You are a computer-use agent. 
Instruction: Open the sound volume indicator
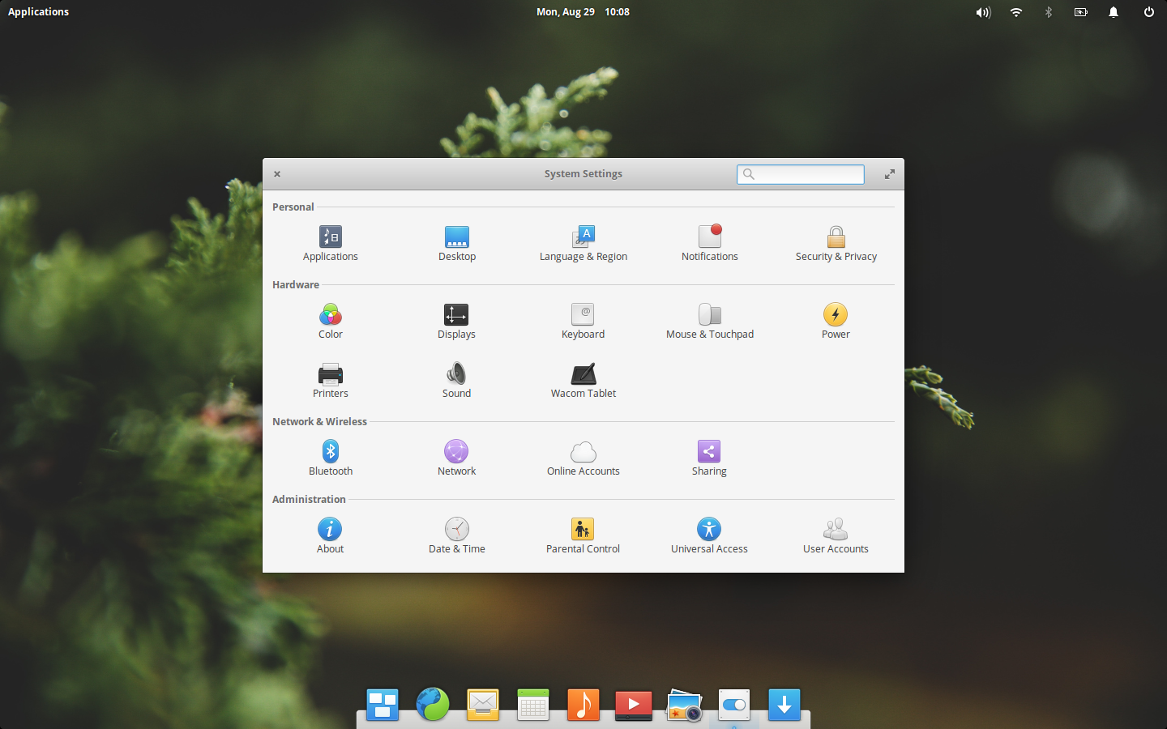coord(983,12)
